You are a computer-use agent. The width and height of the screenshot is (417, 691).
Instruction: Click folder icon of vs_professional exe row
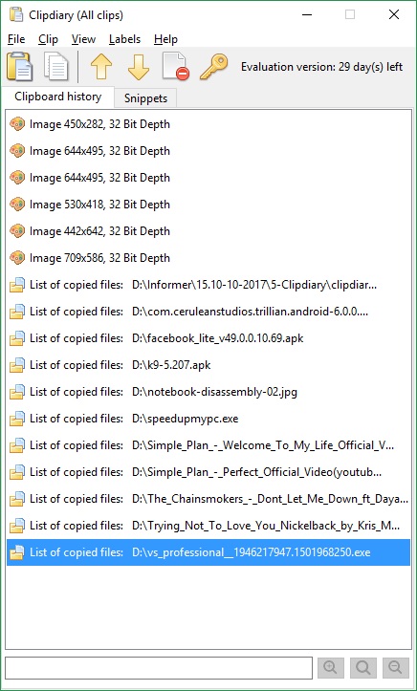pos(17,551)
